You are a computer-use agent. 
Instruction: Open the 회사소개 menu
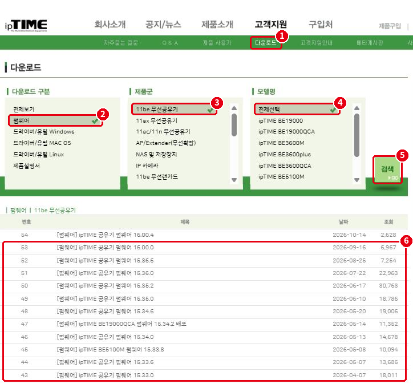(x=110, y=25)
